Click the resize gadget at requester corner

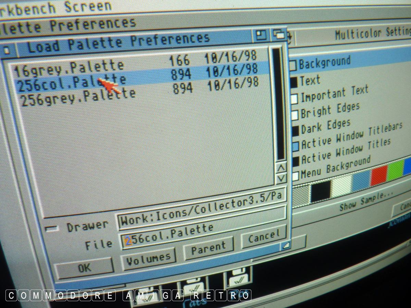[286, 245]
